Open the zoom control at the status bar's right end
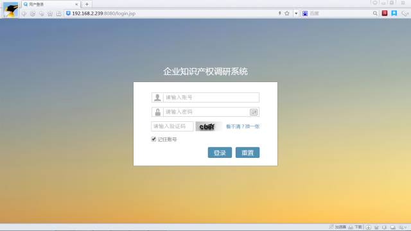The width and height of the screenshot is (411, 231). coord(403,227)
